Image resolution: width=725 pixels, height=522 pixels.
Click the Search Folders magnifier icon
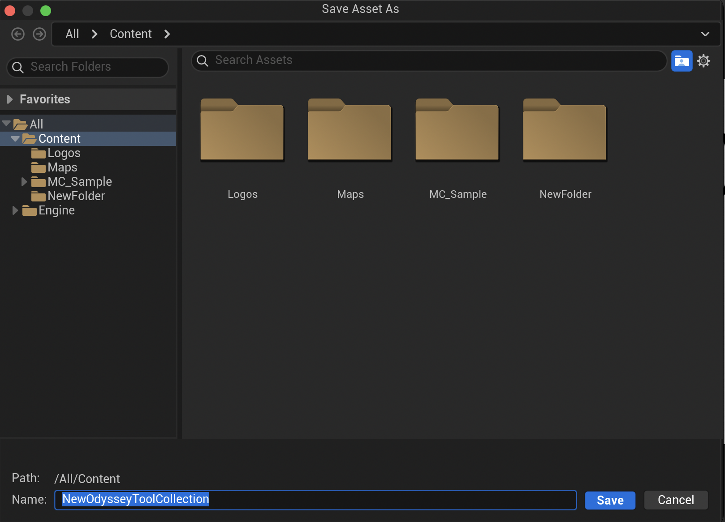(18, 67)
